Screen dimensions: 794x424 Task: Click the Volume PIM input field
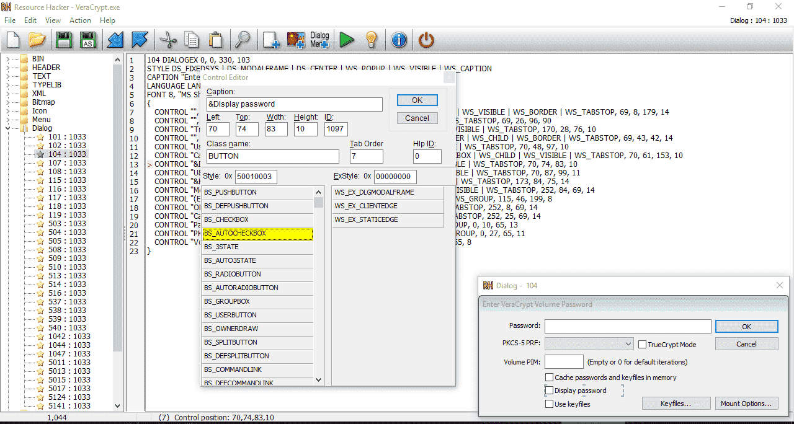coord(564,361)
